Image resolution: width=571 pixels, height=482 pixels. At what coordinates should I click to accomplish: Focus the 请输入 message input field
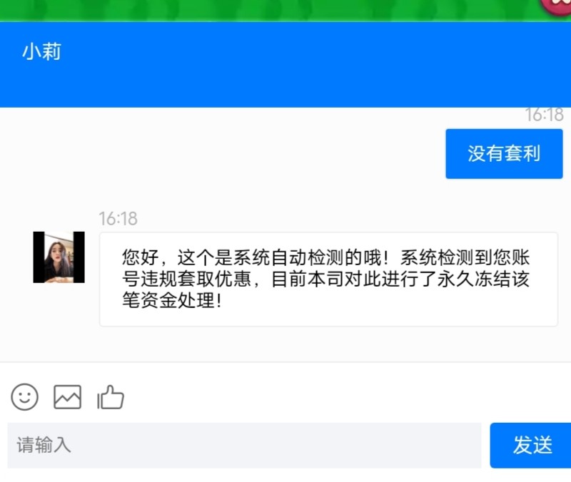point(244,445)
